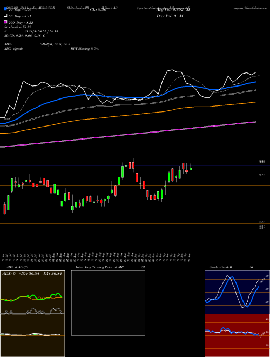Click the 'Stochastics & R' panel title
The width and height of the screenshot is (270, 357).
[x=221, y=267]
